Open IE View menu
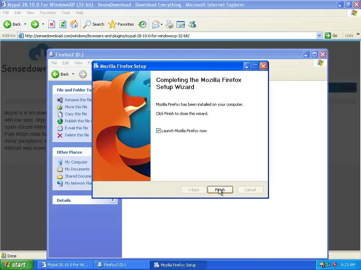This screenshot has width=361, height=270. [x=30, y=13]
